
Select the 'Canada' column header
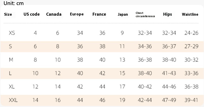click(54, 14)
